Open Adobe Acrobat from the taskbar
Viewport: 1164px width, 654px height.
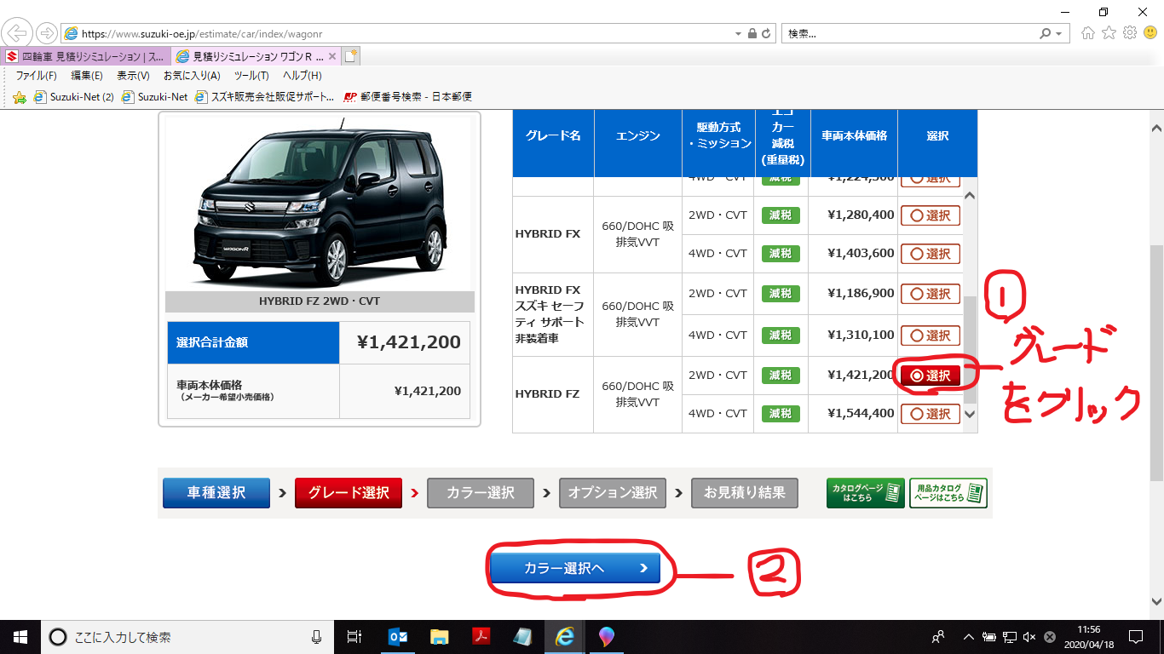(x=481, y=637)
